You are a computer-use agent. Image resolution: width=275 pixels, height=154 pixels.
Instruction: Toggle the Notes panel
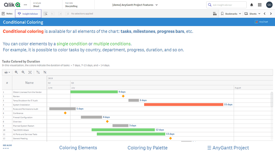coord(7,14)
